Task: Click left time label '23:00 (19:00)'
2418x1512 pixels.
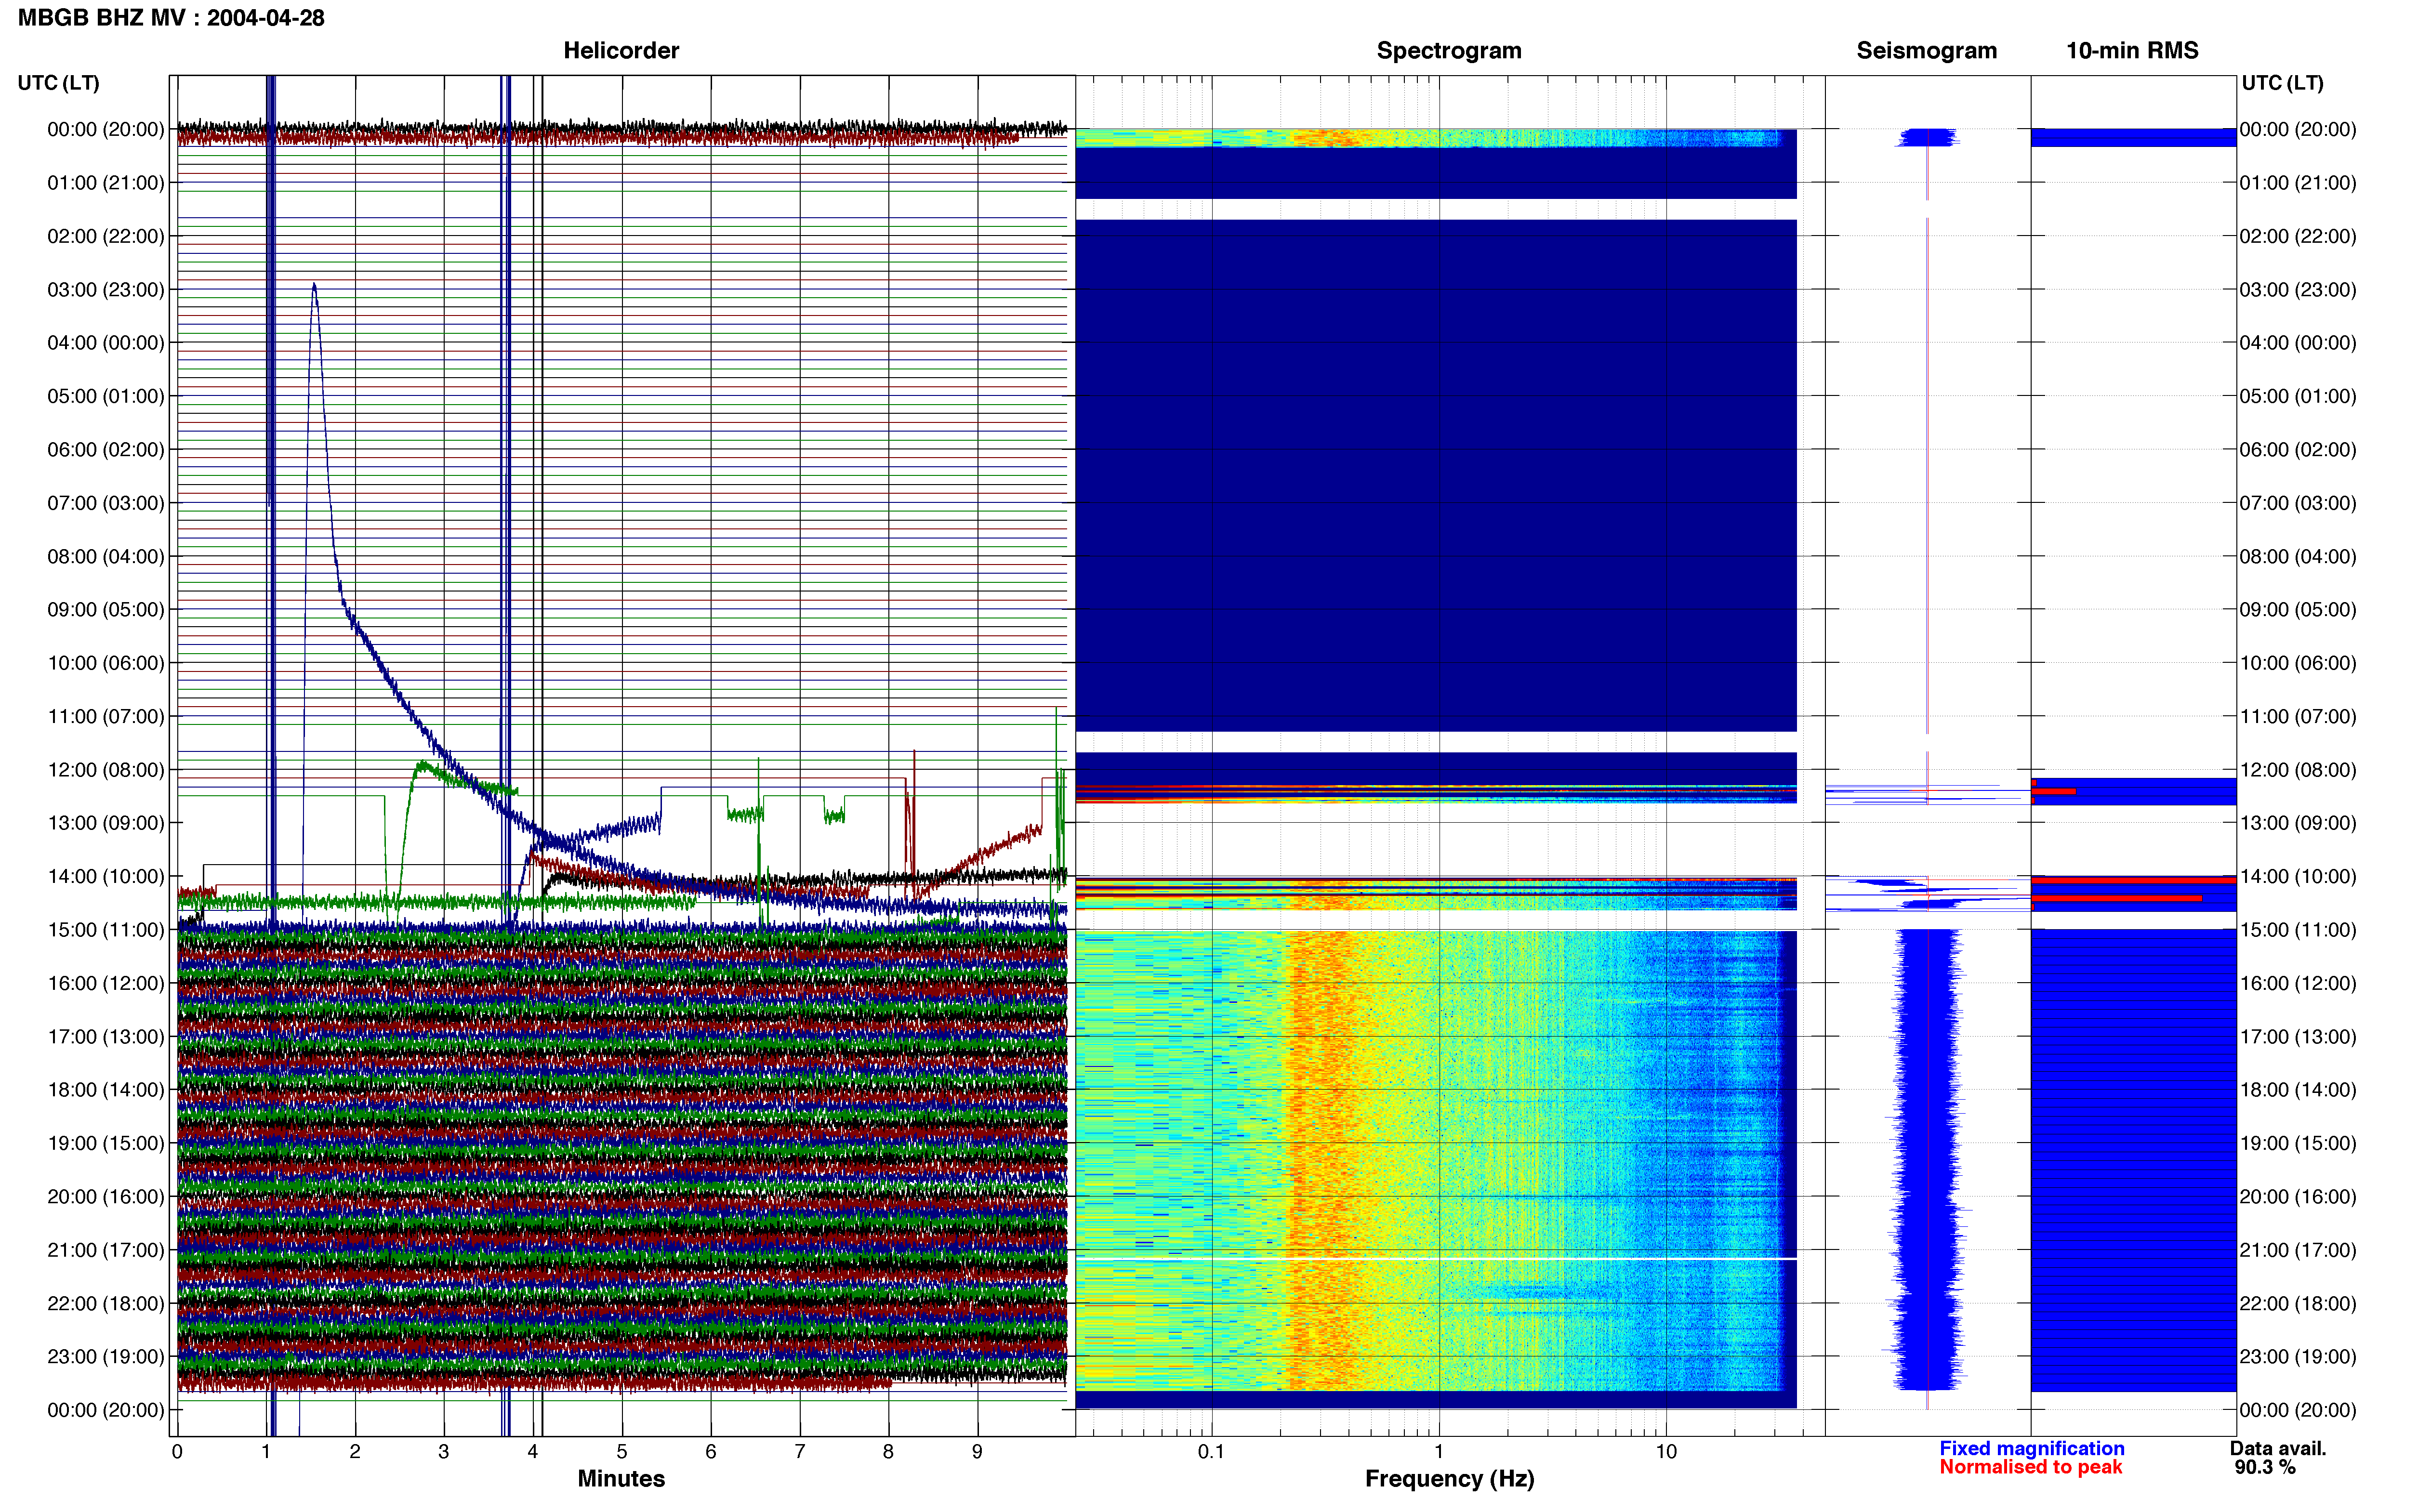Action: [106, 1357]
